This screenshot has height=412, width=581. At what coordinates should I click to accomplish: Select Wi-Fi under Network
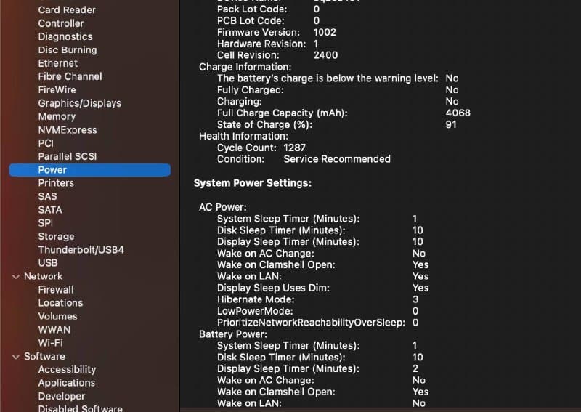(49, 343)
